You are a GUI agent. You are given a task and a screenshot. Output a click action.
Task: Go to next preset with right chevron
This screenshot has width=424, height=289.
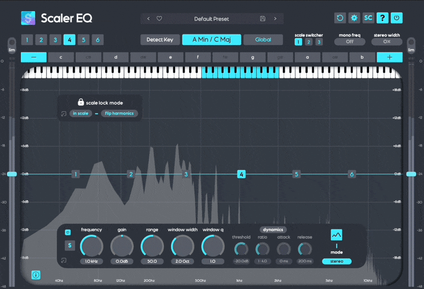click(275, 19)
